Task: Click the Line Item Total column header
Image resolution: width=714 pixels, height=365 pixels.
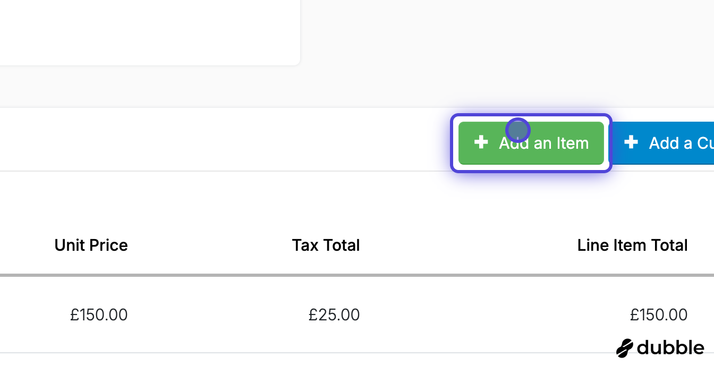Action: point(632,245)
